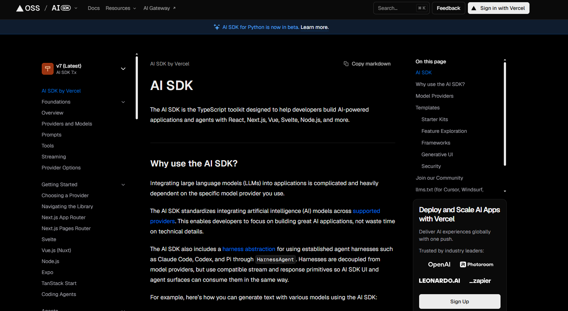The height and width of the screenshot is (311, 568).
Task: Open Provider Options in sidebar
Action: 61,168
